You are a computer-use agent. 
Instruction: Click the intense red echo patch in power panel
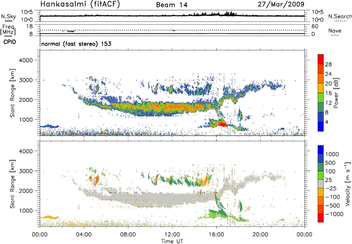[x=223, y=124]
